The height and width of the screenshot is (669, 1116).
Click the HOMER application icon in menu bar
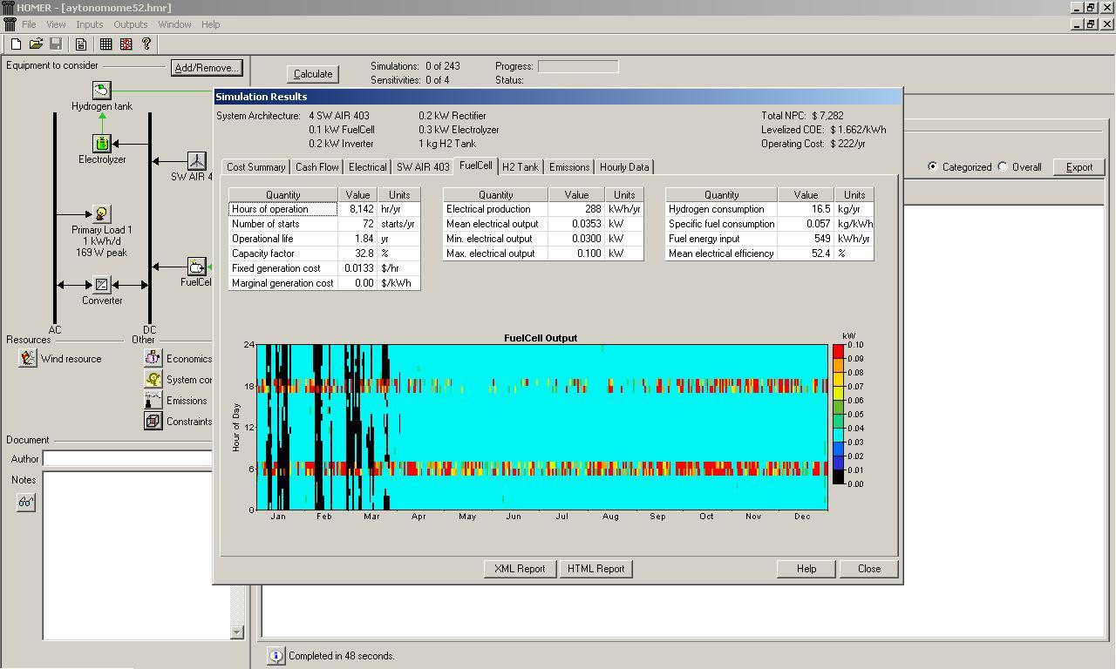tap(10, 24)
